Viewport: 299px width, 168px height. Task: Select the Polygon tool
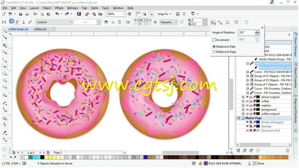[4, 87]
